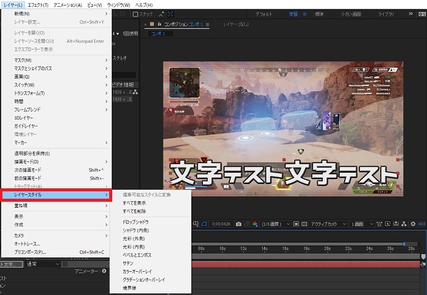This screenshot has width=427, height=295.
Task: Open the 通常 blending mode dropdown
Action: click(x=43, y=264)
